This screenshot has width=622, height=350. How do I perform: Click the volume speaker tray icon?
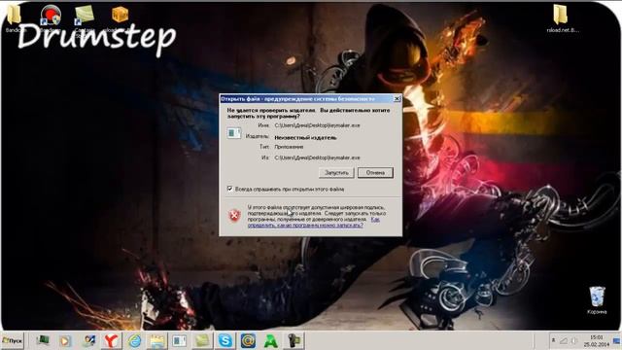tap(573, 341)
